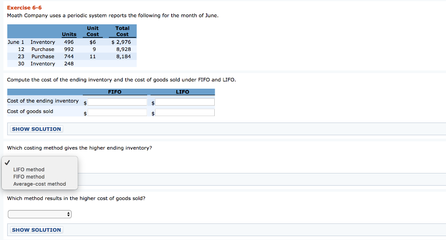Screen dimensions: 446x240
Task: Select Average-cost method option
Action: (40, 184)
